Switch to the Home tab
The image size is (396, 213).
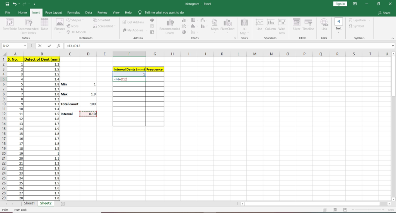(x=22, y=12)
